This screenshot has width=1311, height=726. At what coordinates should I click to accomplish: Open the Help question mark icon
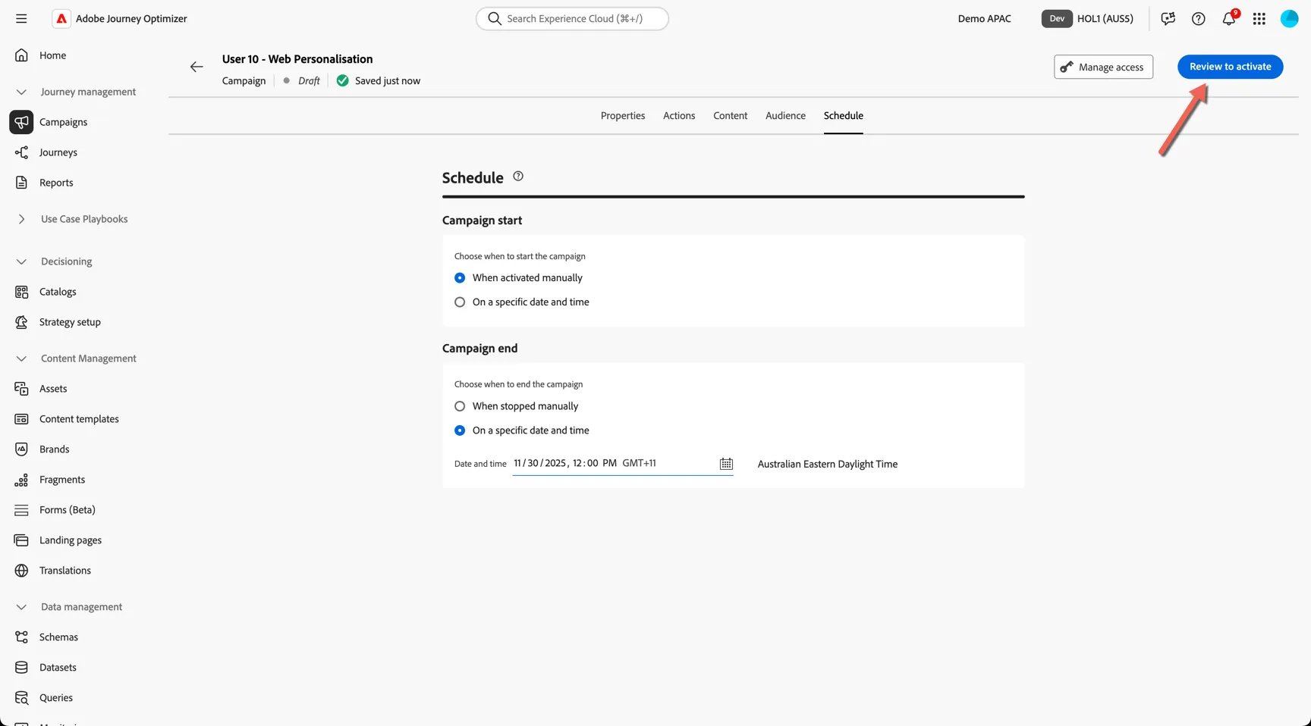[x=1198, y=18]
